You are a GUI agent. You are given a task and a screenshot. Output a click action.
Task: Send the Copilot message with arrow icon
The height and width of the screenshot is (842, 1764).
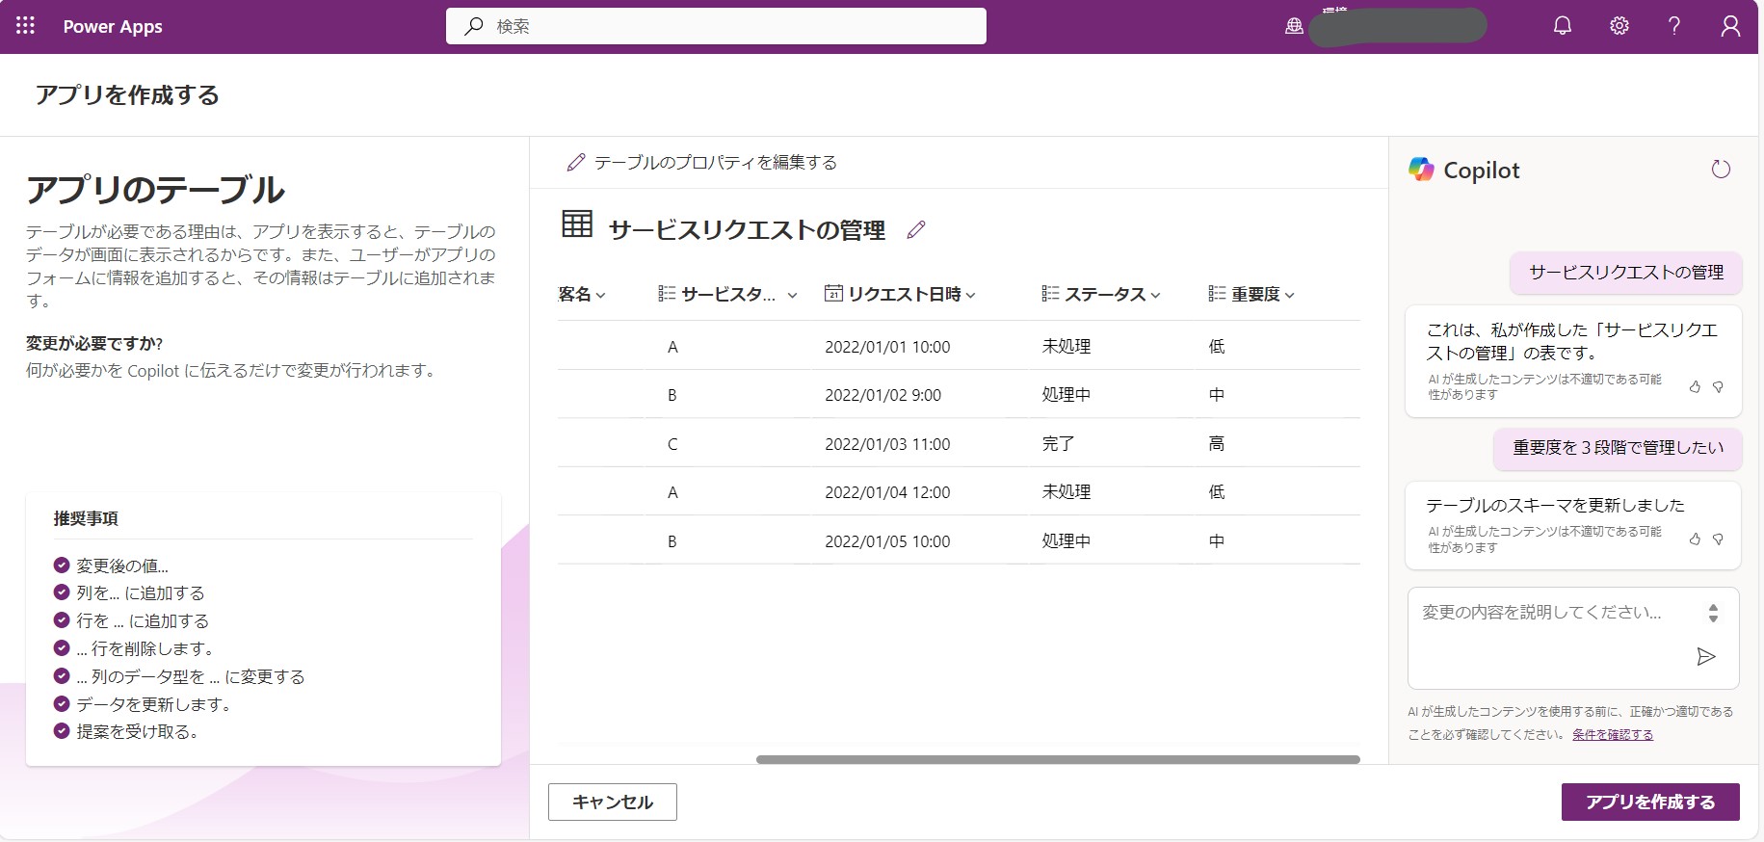(1706, 657)
